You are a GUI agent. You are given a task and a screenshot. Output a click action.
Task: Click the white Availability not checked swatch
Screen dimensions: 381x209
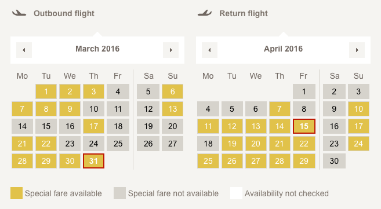point(236,193)
